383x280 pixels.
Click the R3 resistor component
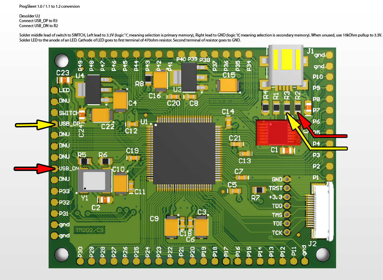point(287,107)
